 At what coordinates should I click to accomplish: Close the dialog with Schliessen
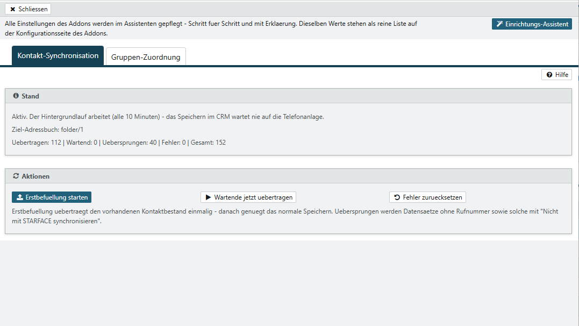pos(28,9)
